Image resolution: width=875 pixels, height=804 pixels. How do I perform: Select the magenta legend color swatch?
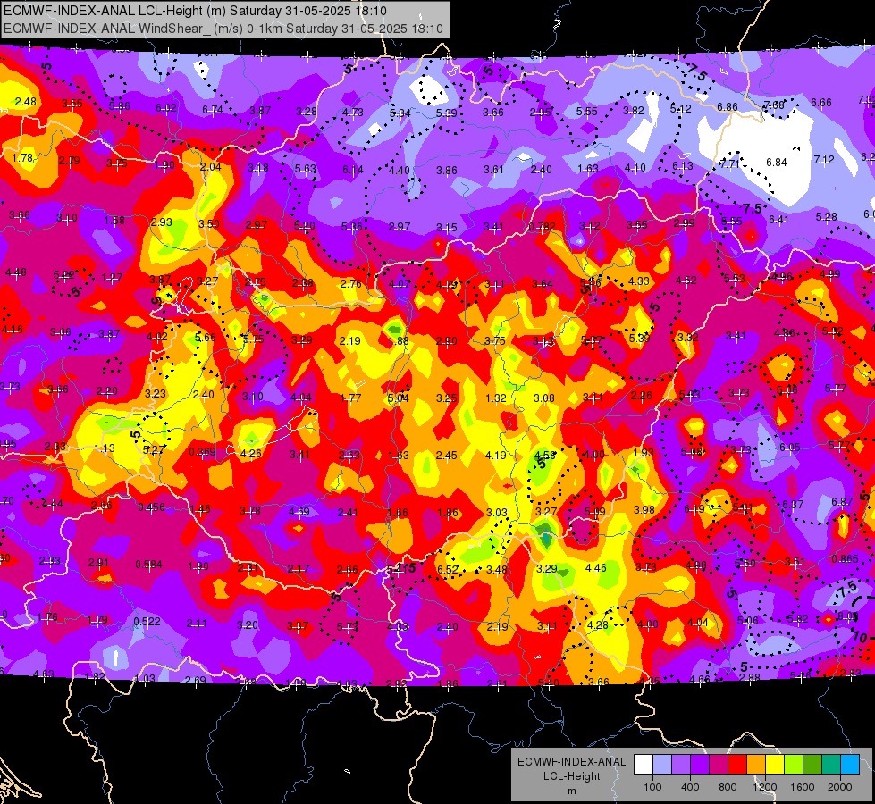pos(719,765)
